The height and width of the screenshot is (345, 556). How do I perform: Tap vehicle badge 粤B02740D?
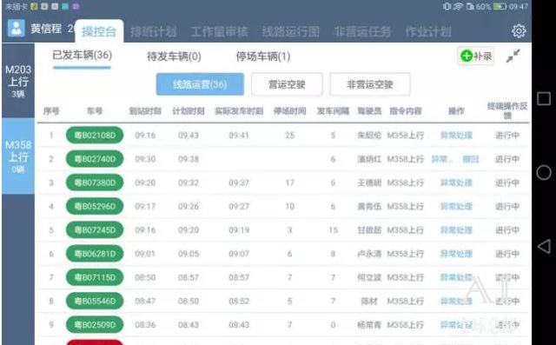[95, 159]
